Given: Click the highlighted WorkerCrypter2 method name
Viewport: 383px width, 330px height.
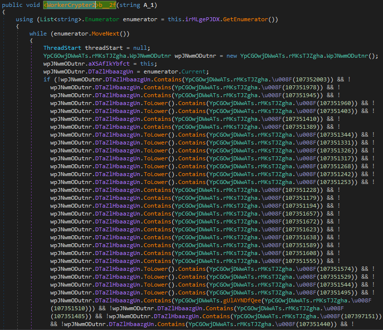Looking at the screenshot, I should coord(79,5).
